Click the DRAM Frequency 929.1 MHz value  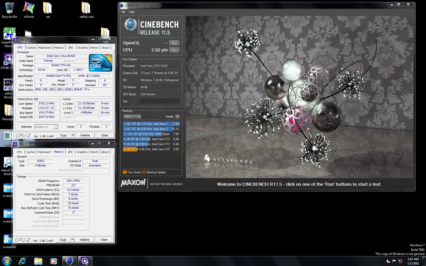[73, 181]
